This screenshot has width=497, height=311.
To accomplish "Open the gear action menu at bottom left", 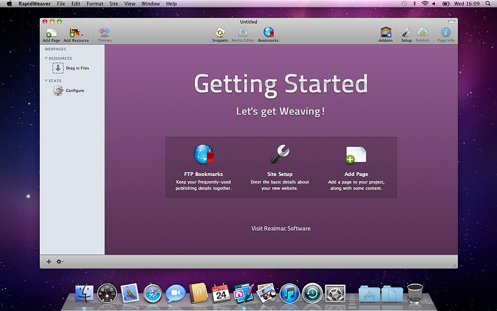I will point(60,262).
